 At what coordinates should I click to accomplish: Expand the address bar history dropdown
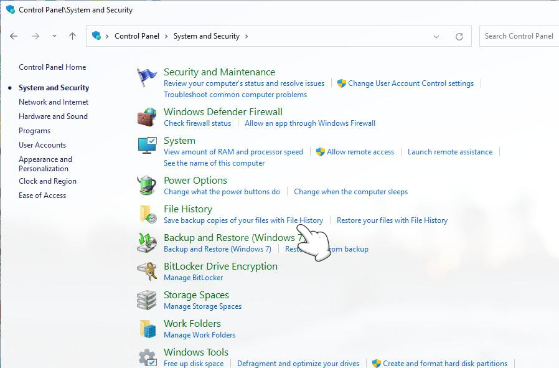(x=436, y=36)
